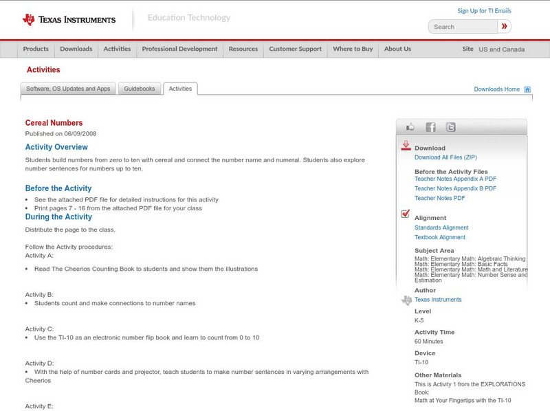The height and width of the screenshot is (411, 550).
Task: Click 'Read The Cheerios Counting Book' bullet
Action: [146, 269]
